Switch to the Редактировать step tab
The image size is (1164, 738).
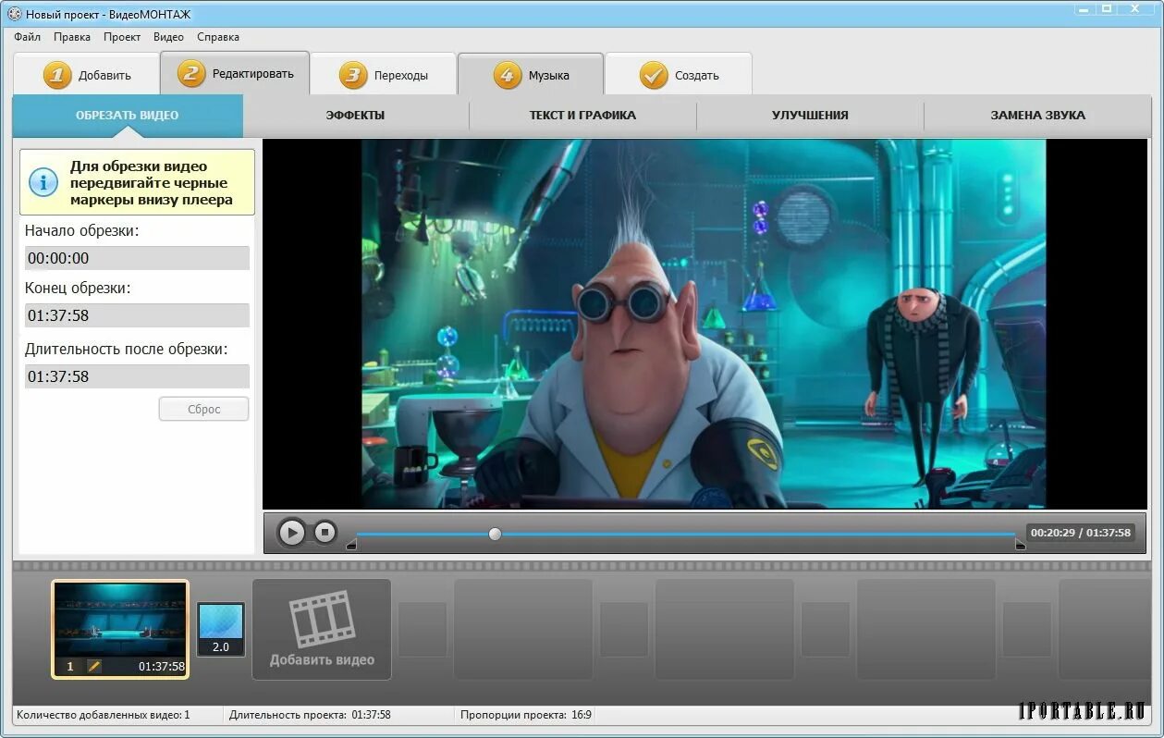pyautogui.click(x=235, y=73)
